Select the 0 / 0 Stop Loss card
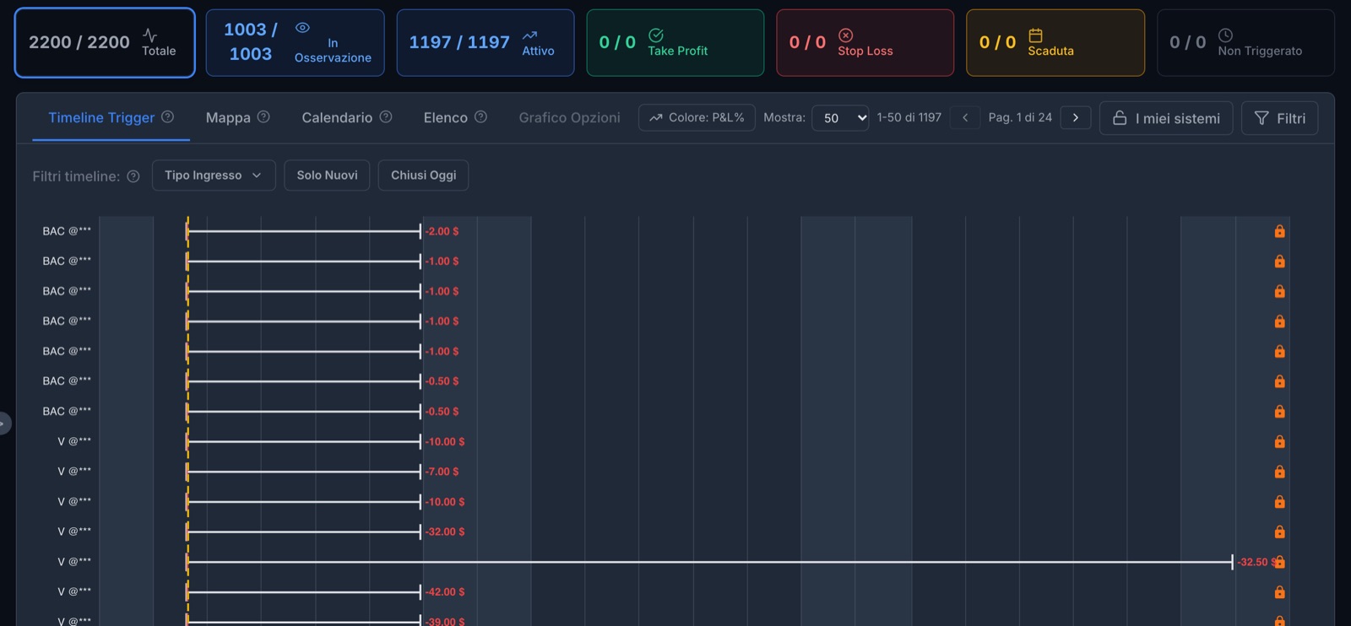 (865, 42)
